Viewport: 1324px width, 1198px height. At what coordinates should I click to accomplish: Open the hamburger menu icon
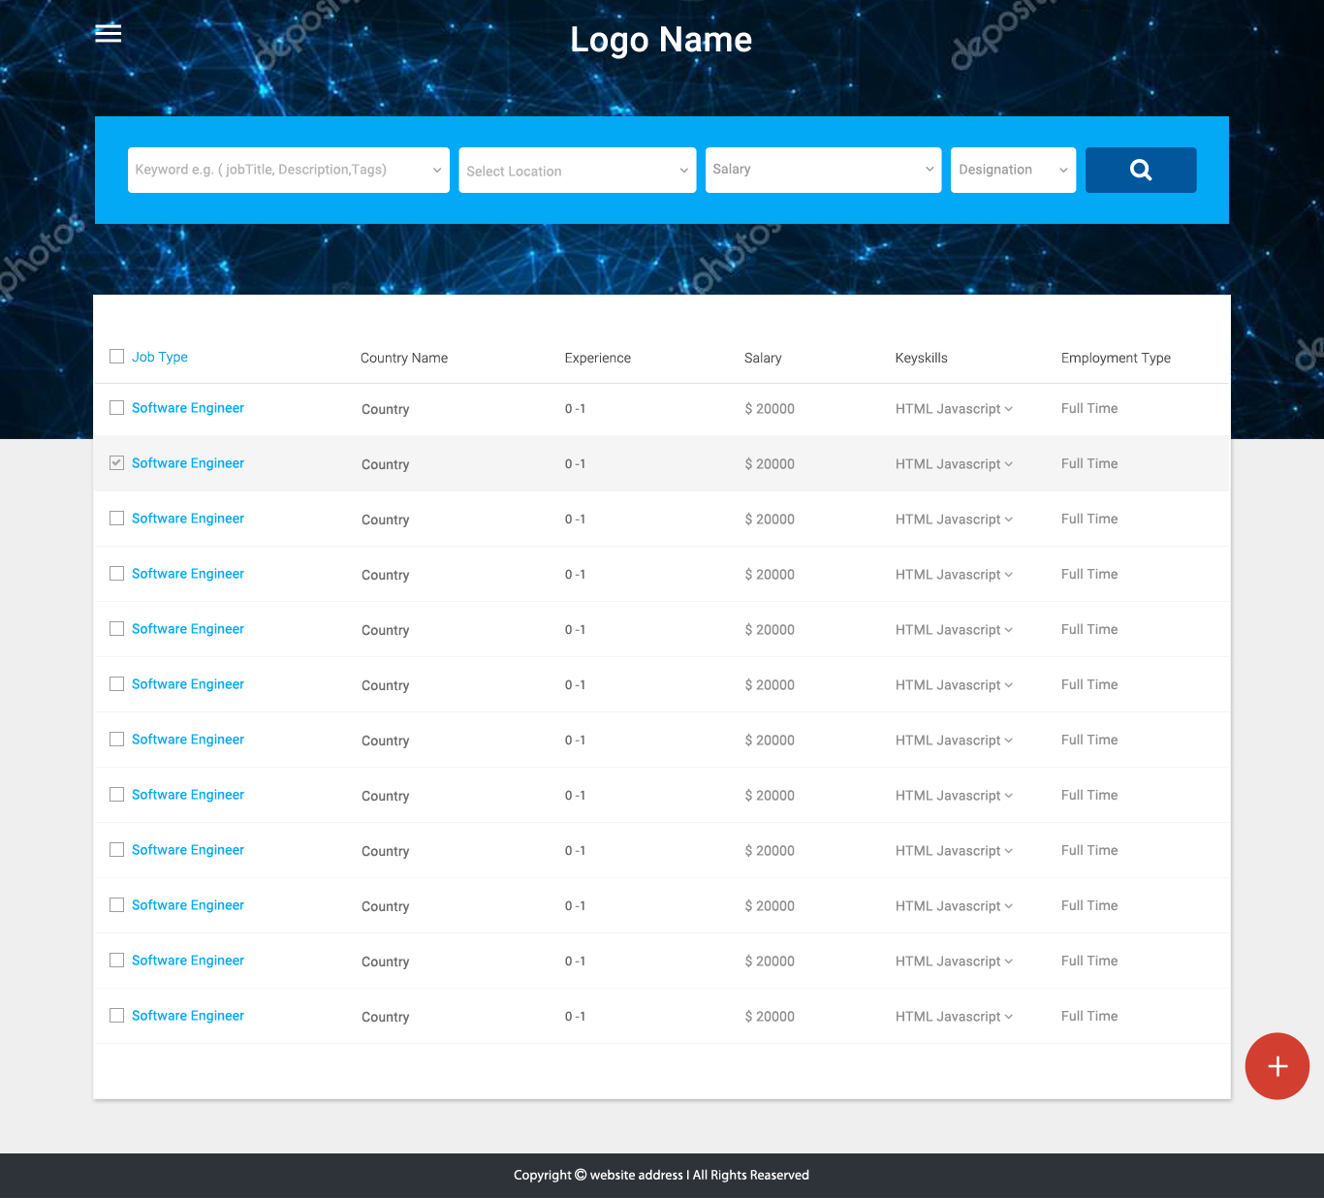[109, 34]
